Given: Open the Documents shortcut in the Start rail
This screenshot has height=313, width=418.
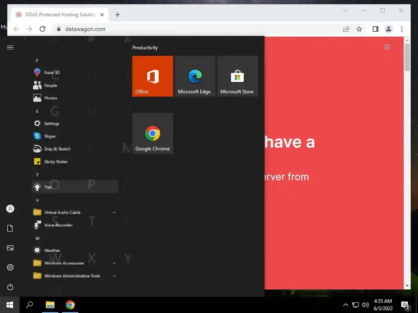Looking at the screenshot, I should tap(10, 228).
